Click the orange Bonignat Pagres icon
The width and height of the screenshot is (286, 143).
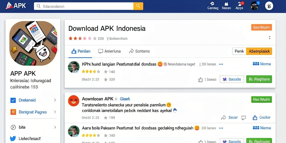pos(13,112)
